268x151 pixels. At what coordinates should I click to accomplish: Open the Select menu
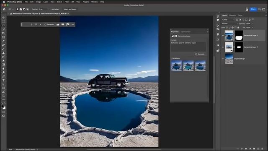coord(59,2)
